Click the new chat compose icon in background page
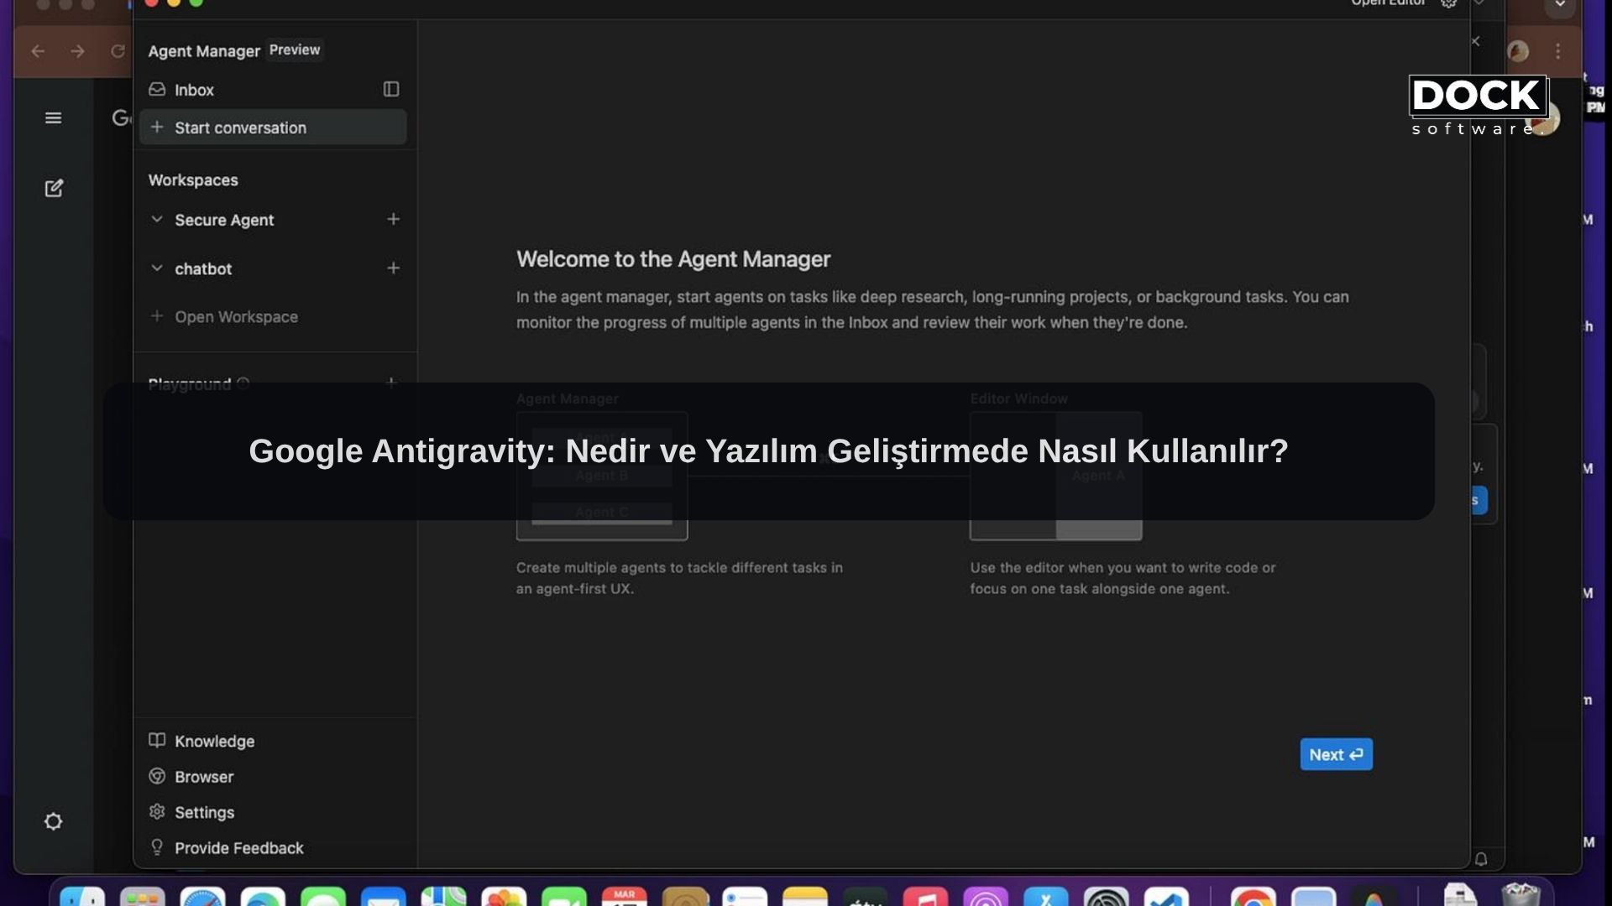 tap(54, 188)
